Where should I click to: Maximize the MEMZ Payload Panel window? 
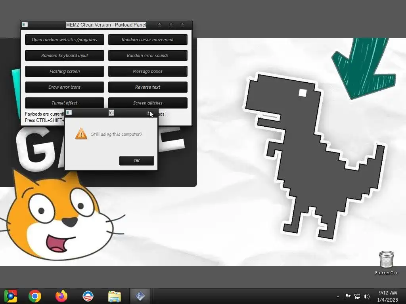click(171, 25)
